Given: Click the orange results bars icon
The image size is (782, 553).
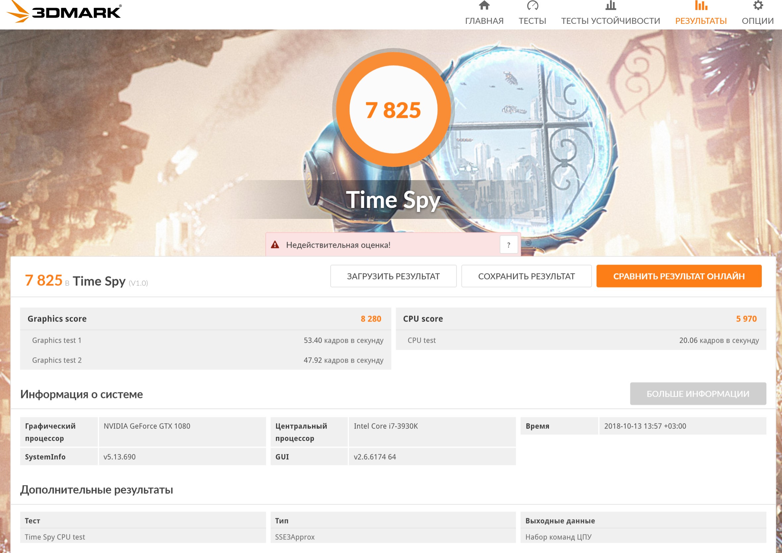Looking at the screenshot, I should pos(700,5).
